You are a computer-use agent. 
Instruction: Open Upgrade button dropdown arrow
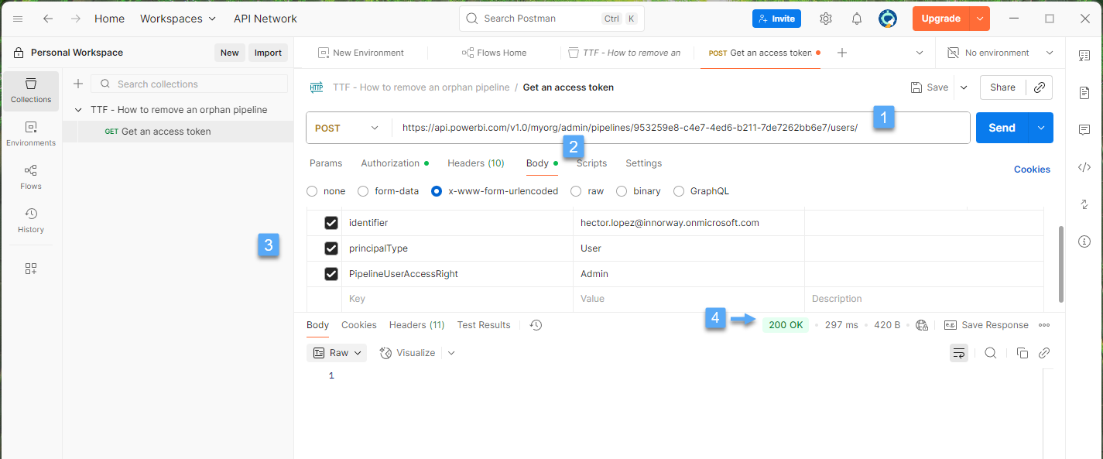(x=981, y=19)
